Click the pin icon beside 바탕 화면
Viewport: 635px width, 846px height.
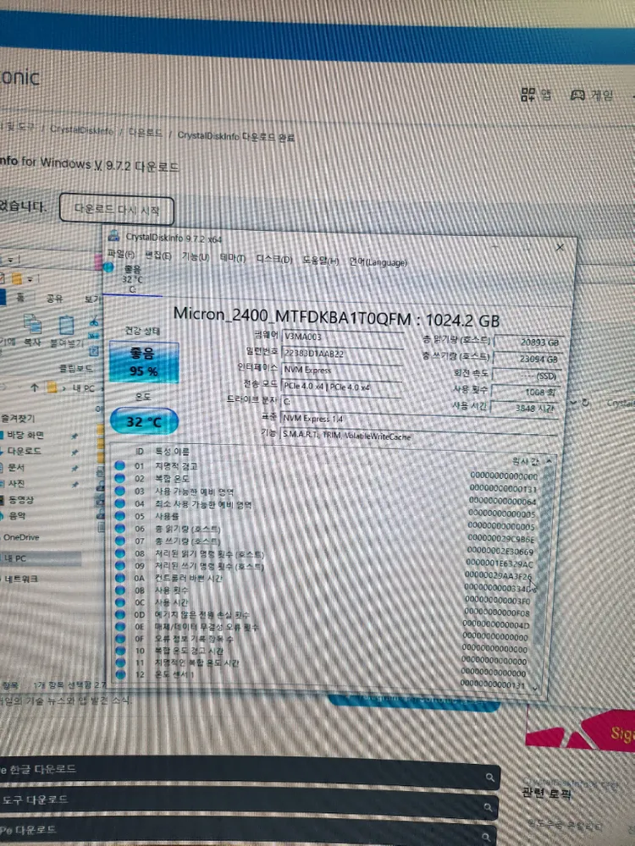[x=75, y=436]
